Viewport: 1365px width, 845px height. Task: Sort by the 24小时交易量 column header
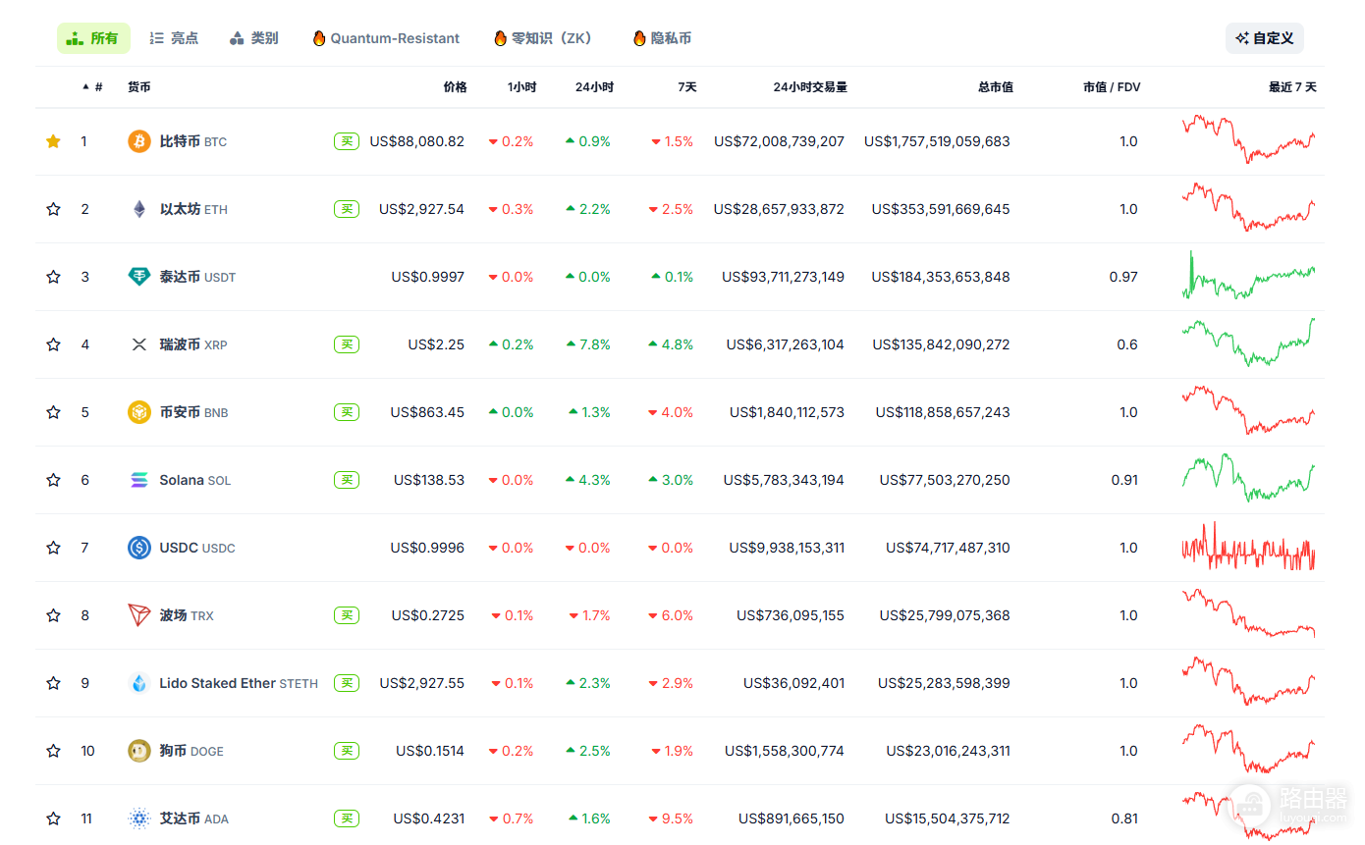(810, 87)
